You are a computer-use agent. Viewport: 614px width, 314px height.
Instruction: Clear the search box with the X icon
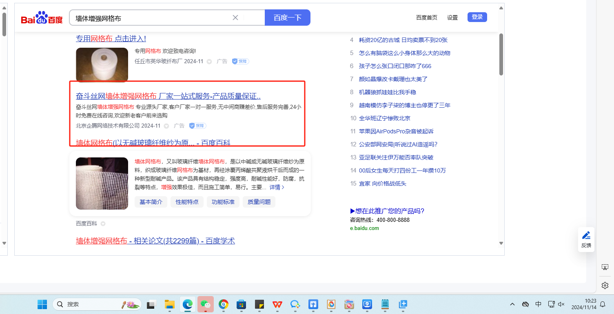235,18
